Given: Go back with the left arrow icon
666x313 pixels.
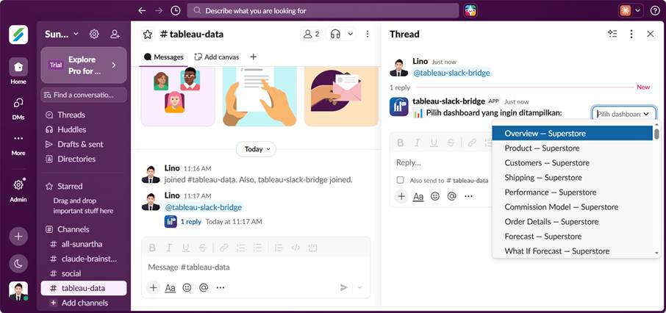Looking at the screenshot, I should [142, 10].
